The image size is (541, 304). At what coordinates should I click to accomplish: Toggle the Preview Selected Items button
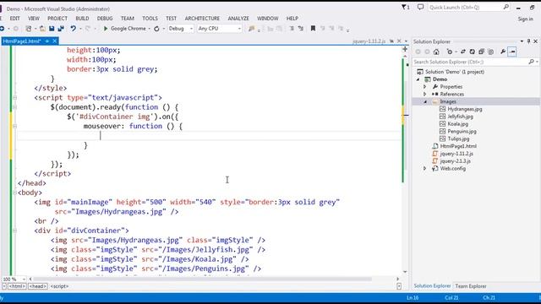(512, 52)
